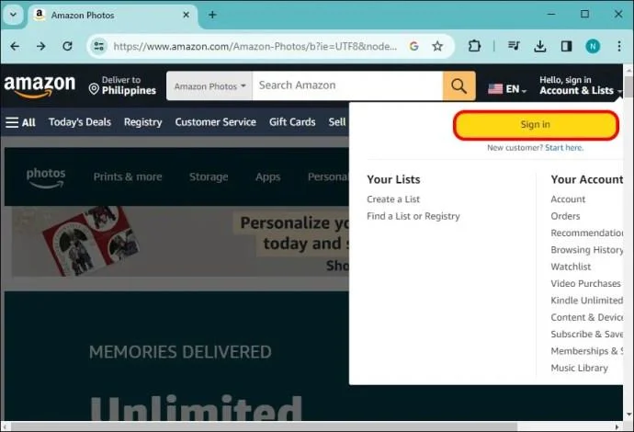
Task: Click Create a List
Action: click(x=393, y=199)
